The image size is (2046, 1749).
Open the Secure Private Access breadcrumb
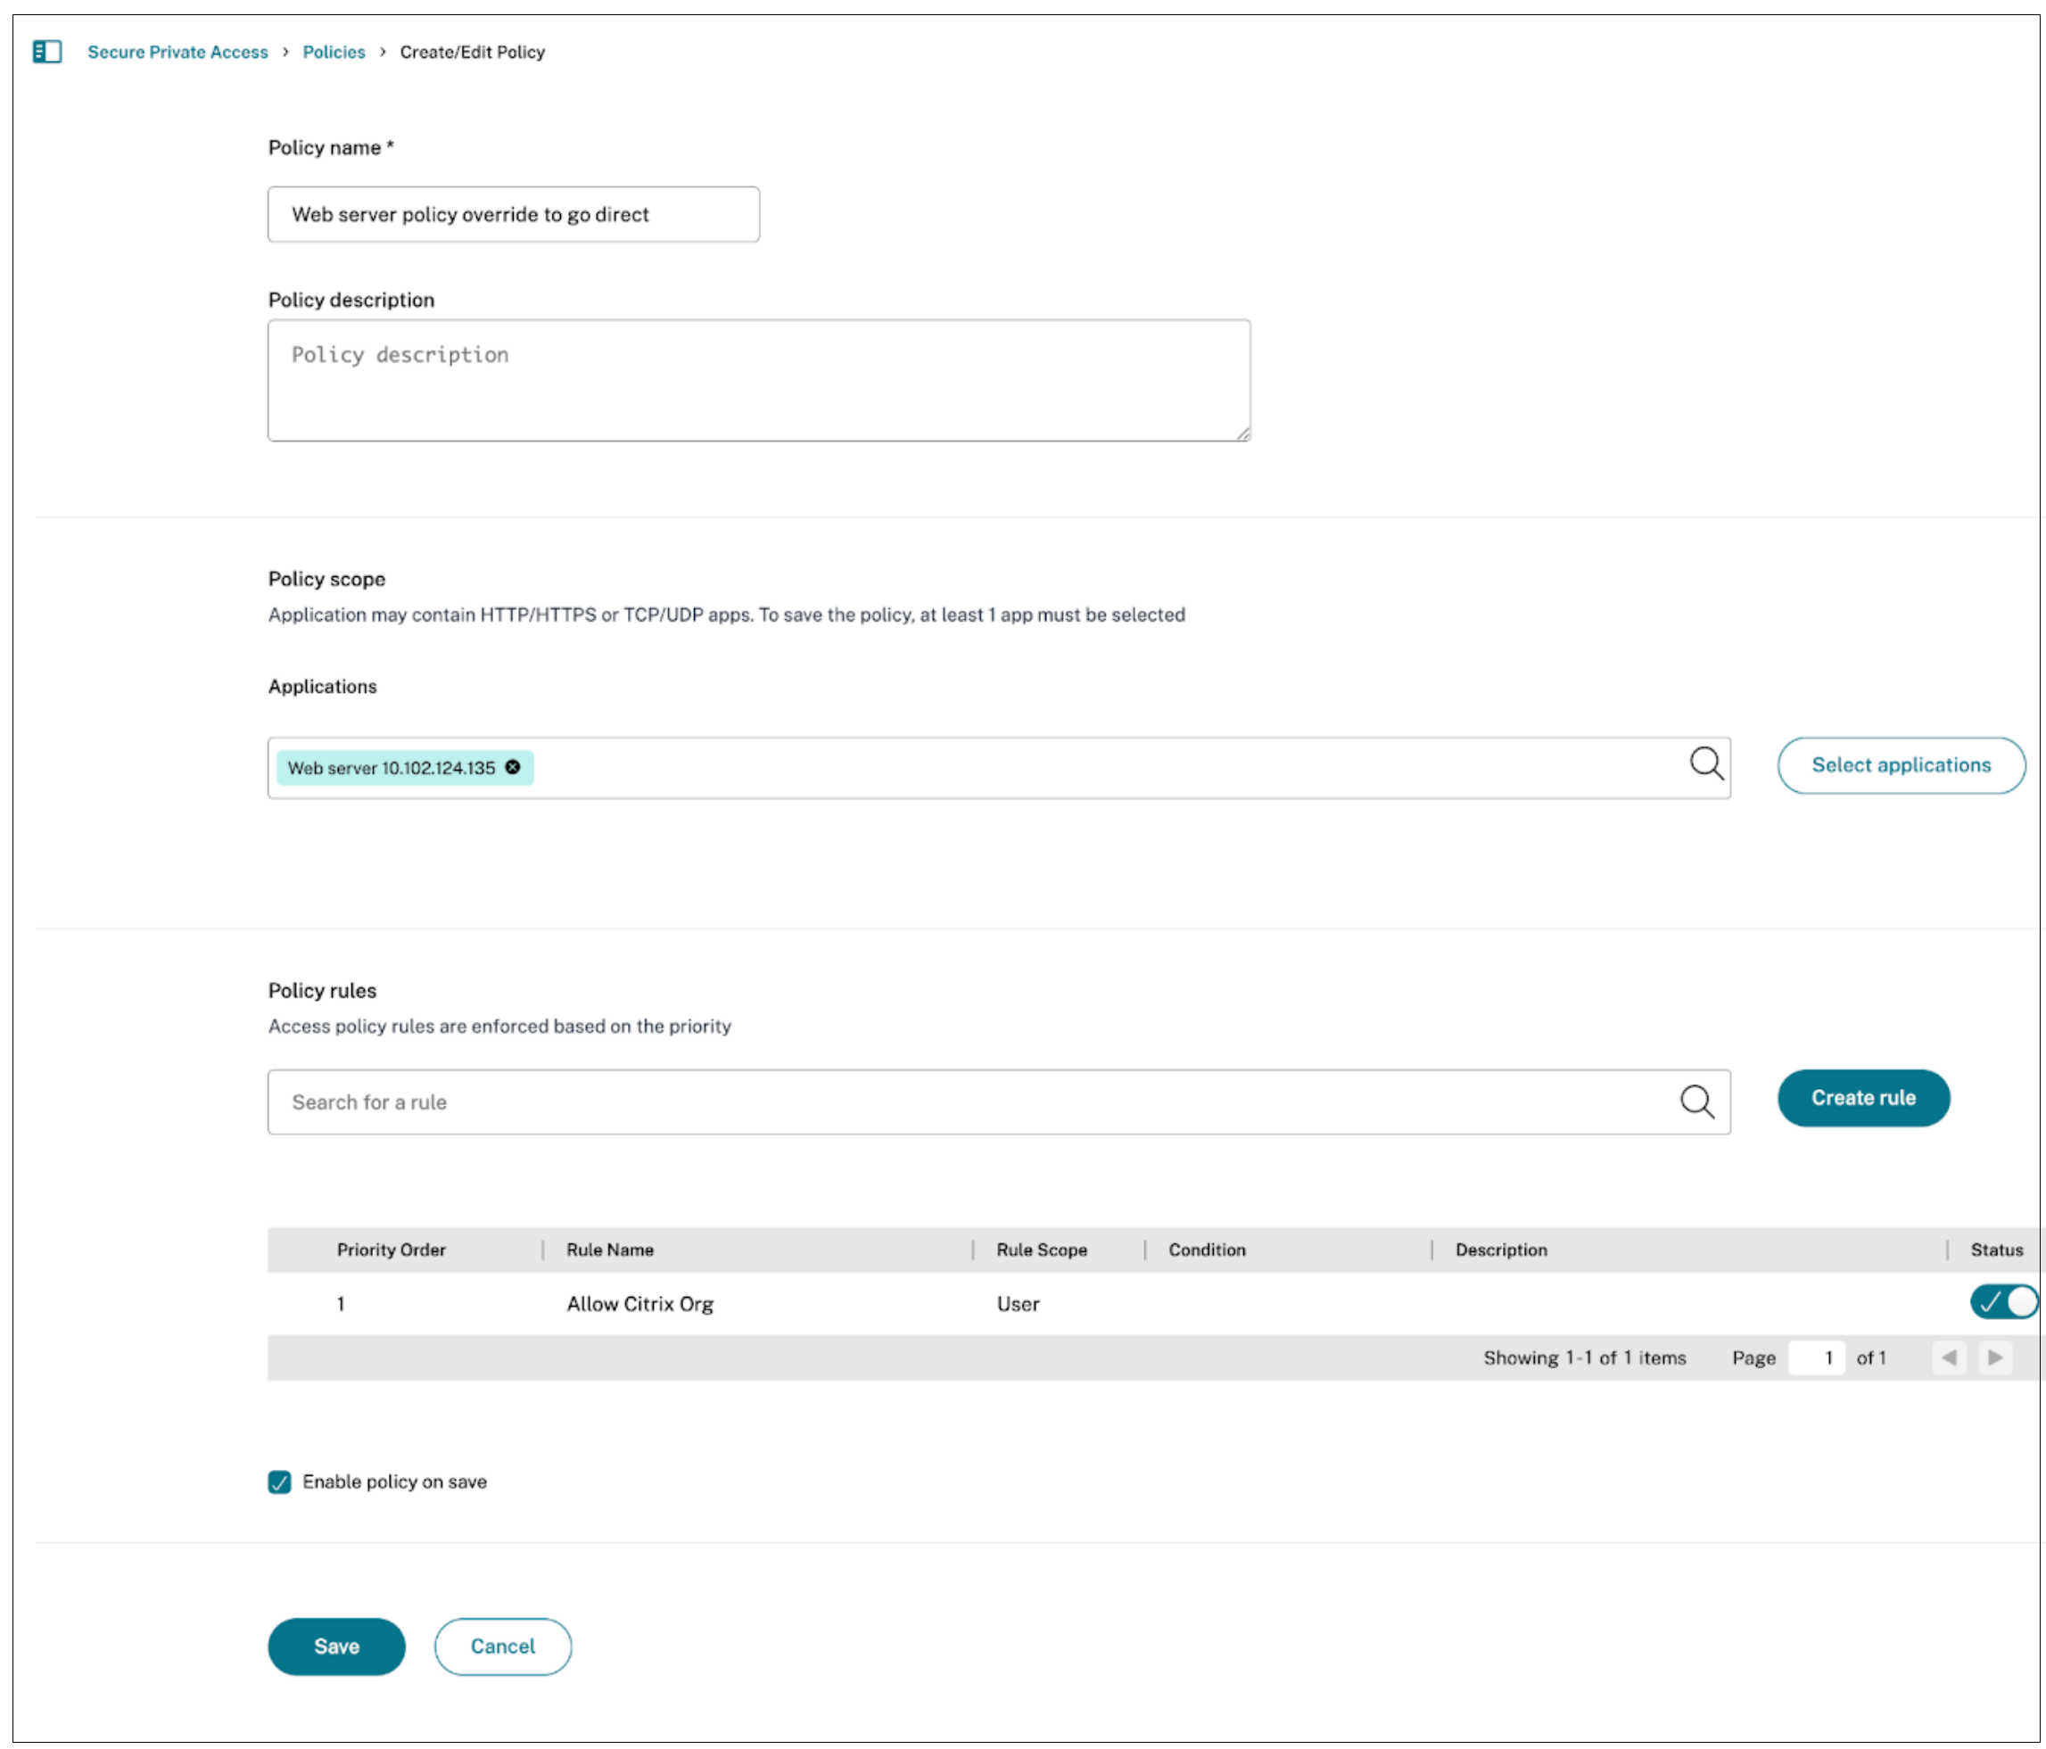[x=177, y=53]
